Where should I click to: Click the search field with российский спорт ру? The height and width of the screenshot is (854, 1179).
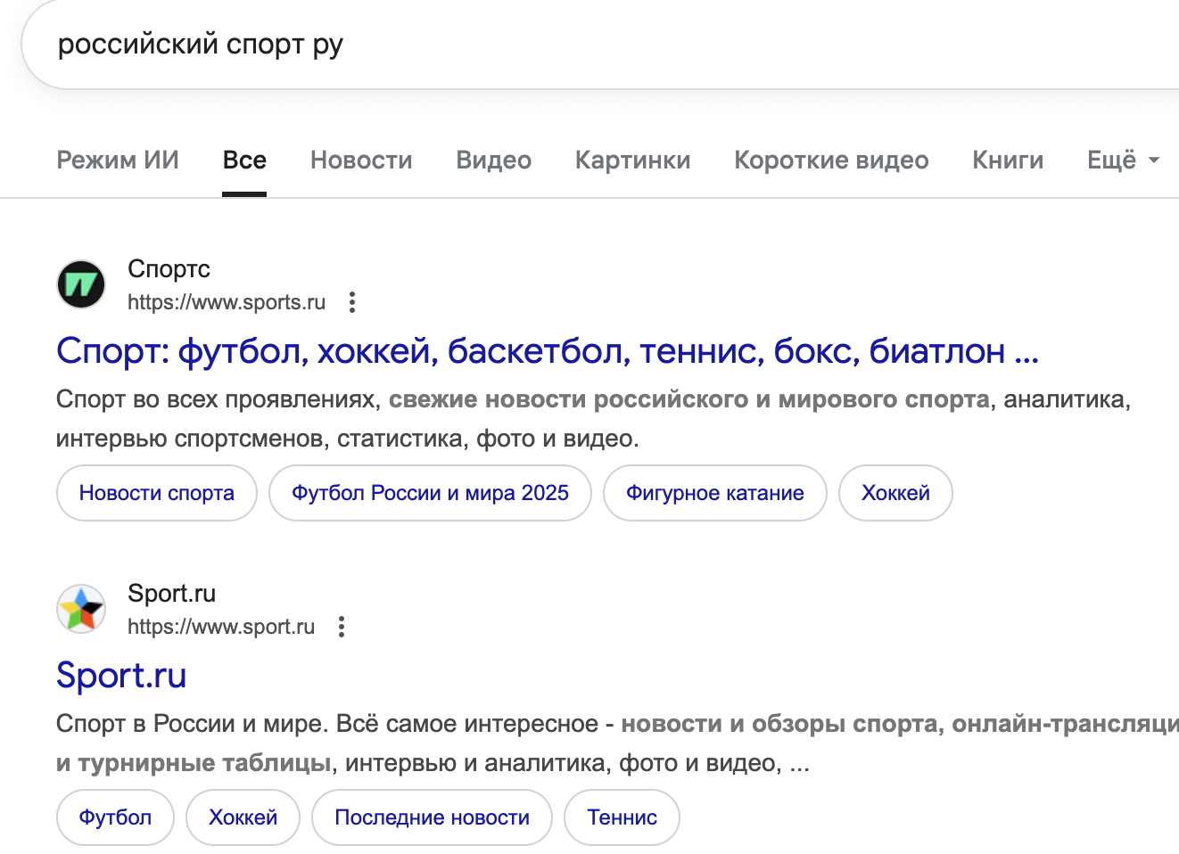point(535,45)
